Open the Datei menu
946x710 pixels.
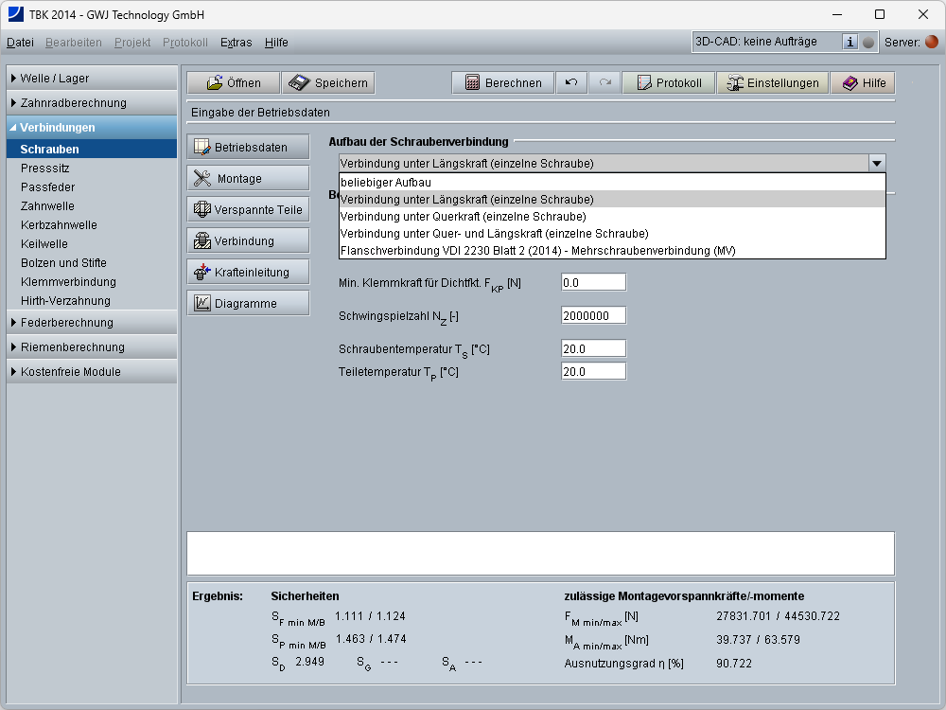(x=20, y=43)
